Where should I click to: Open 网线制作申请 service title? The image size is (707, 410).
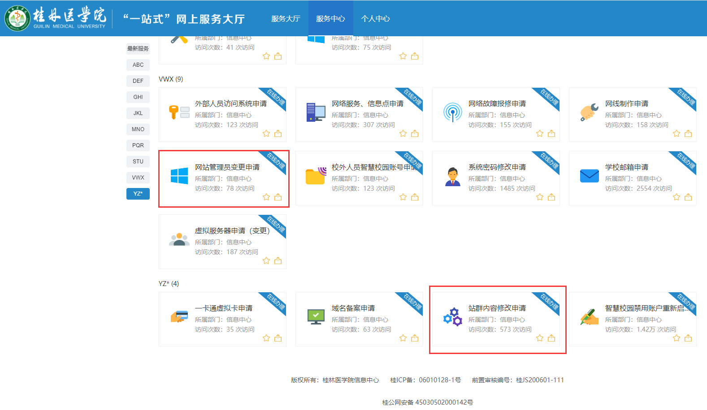tap(627, 103)
